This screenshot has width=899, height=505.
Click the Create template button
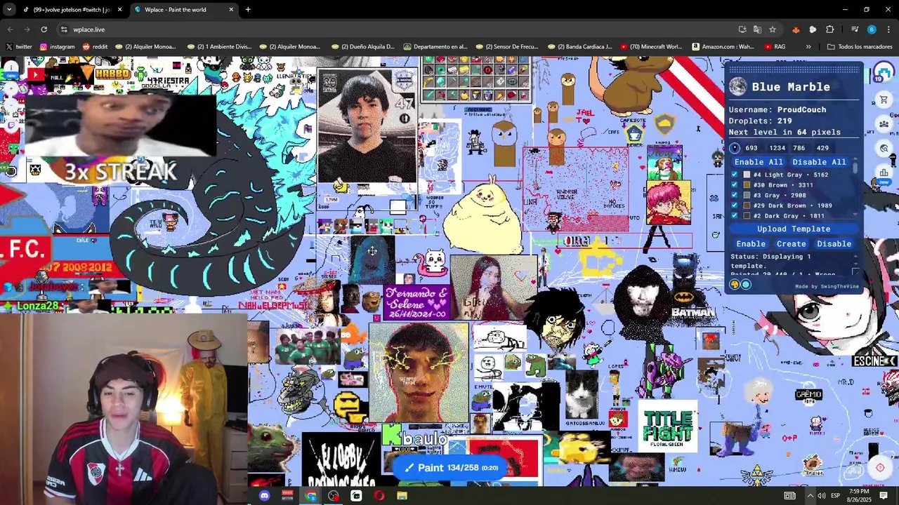click(791, 244)
